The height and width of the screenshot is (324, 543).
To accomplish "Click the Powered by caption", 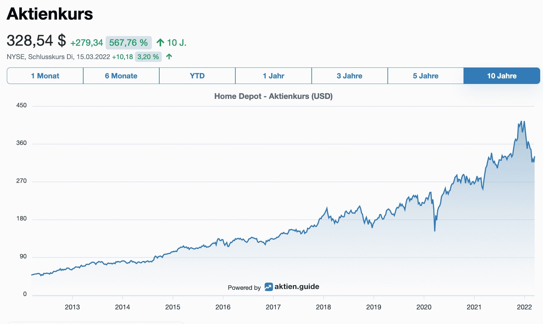I will [244, 288].
